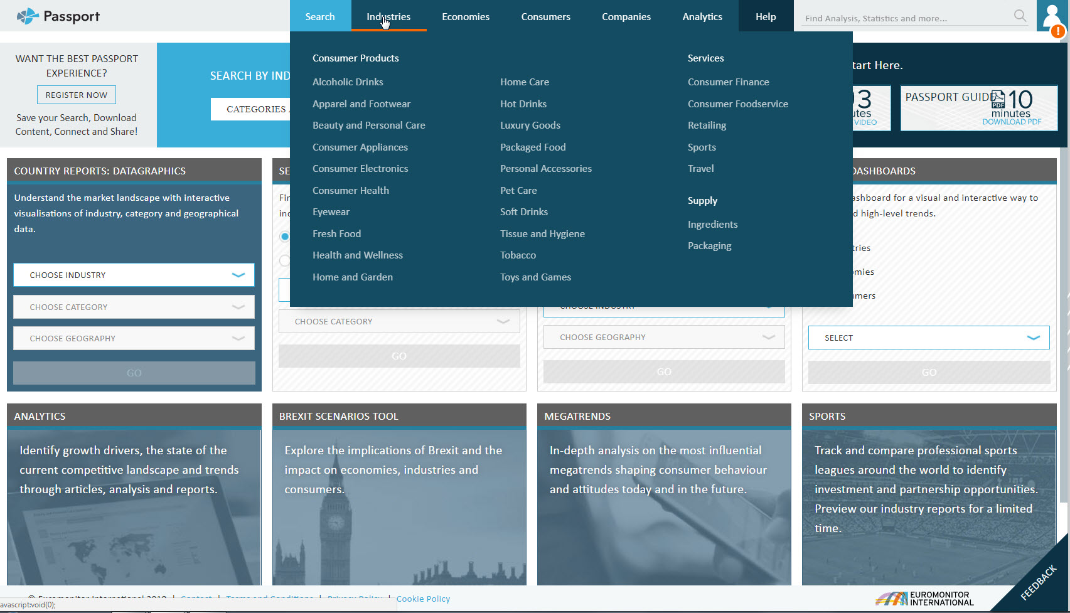This screenshot has width=1070, height=613.
Task: Choose Tissue and Hygiene industry
Action: [542, 234]
